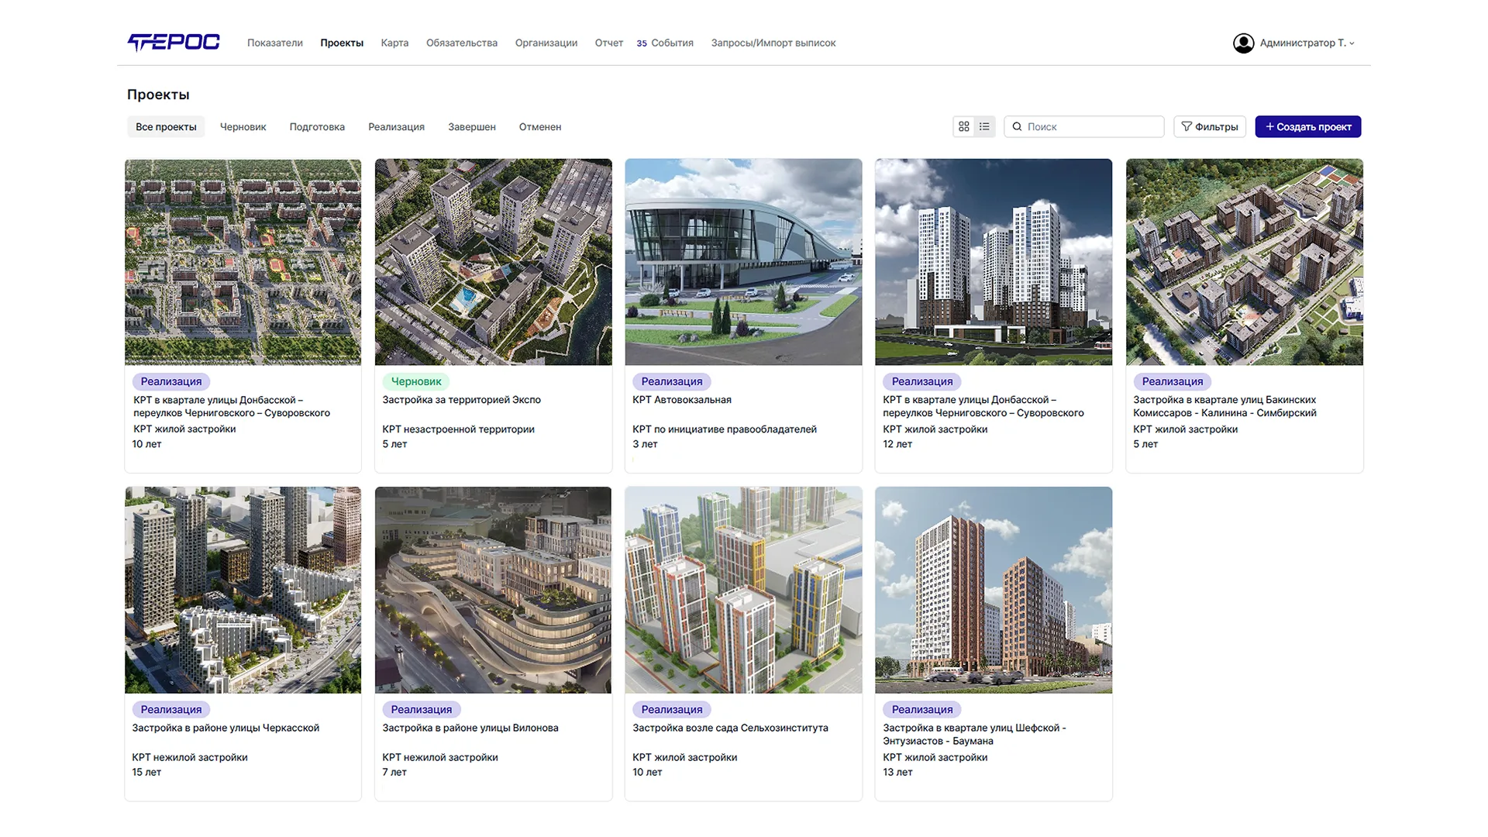
Task: Open Застройка за территорией Экспо project
Action: point(461,400)
